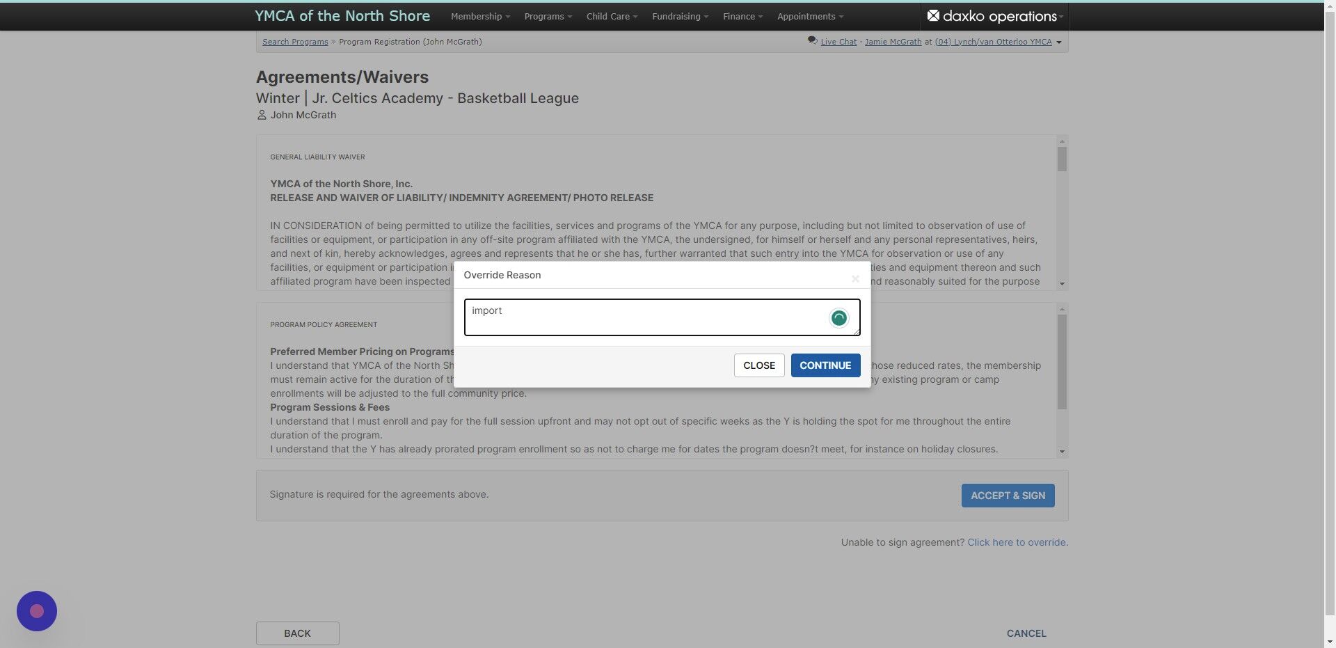
Task: Click the Continue button in dialog
Action: (825, 365)
